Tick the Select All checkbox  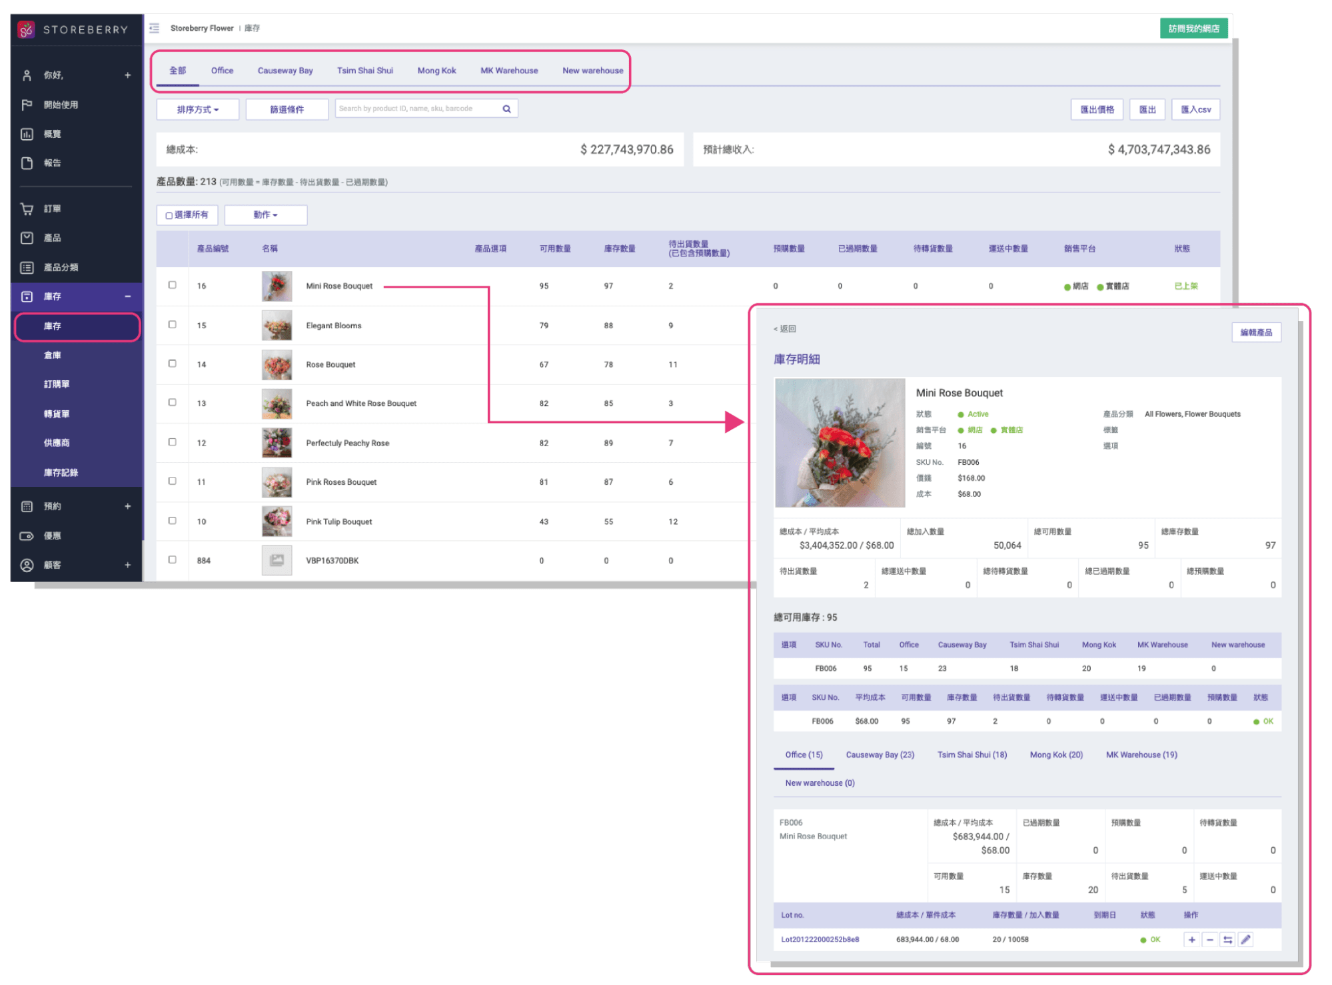coord(169,215)
